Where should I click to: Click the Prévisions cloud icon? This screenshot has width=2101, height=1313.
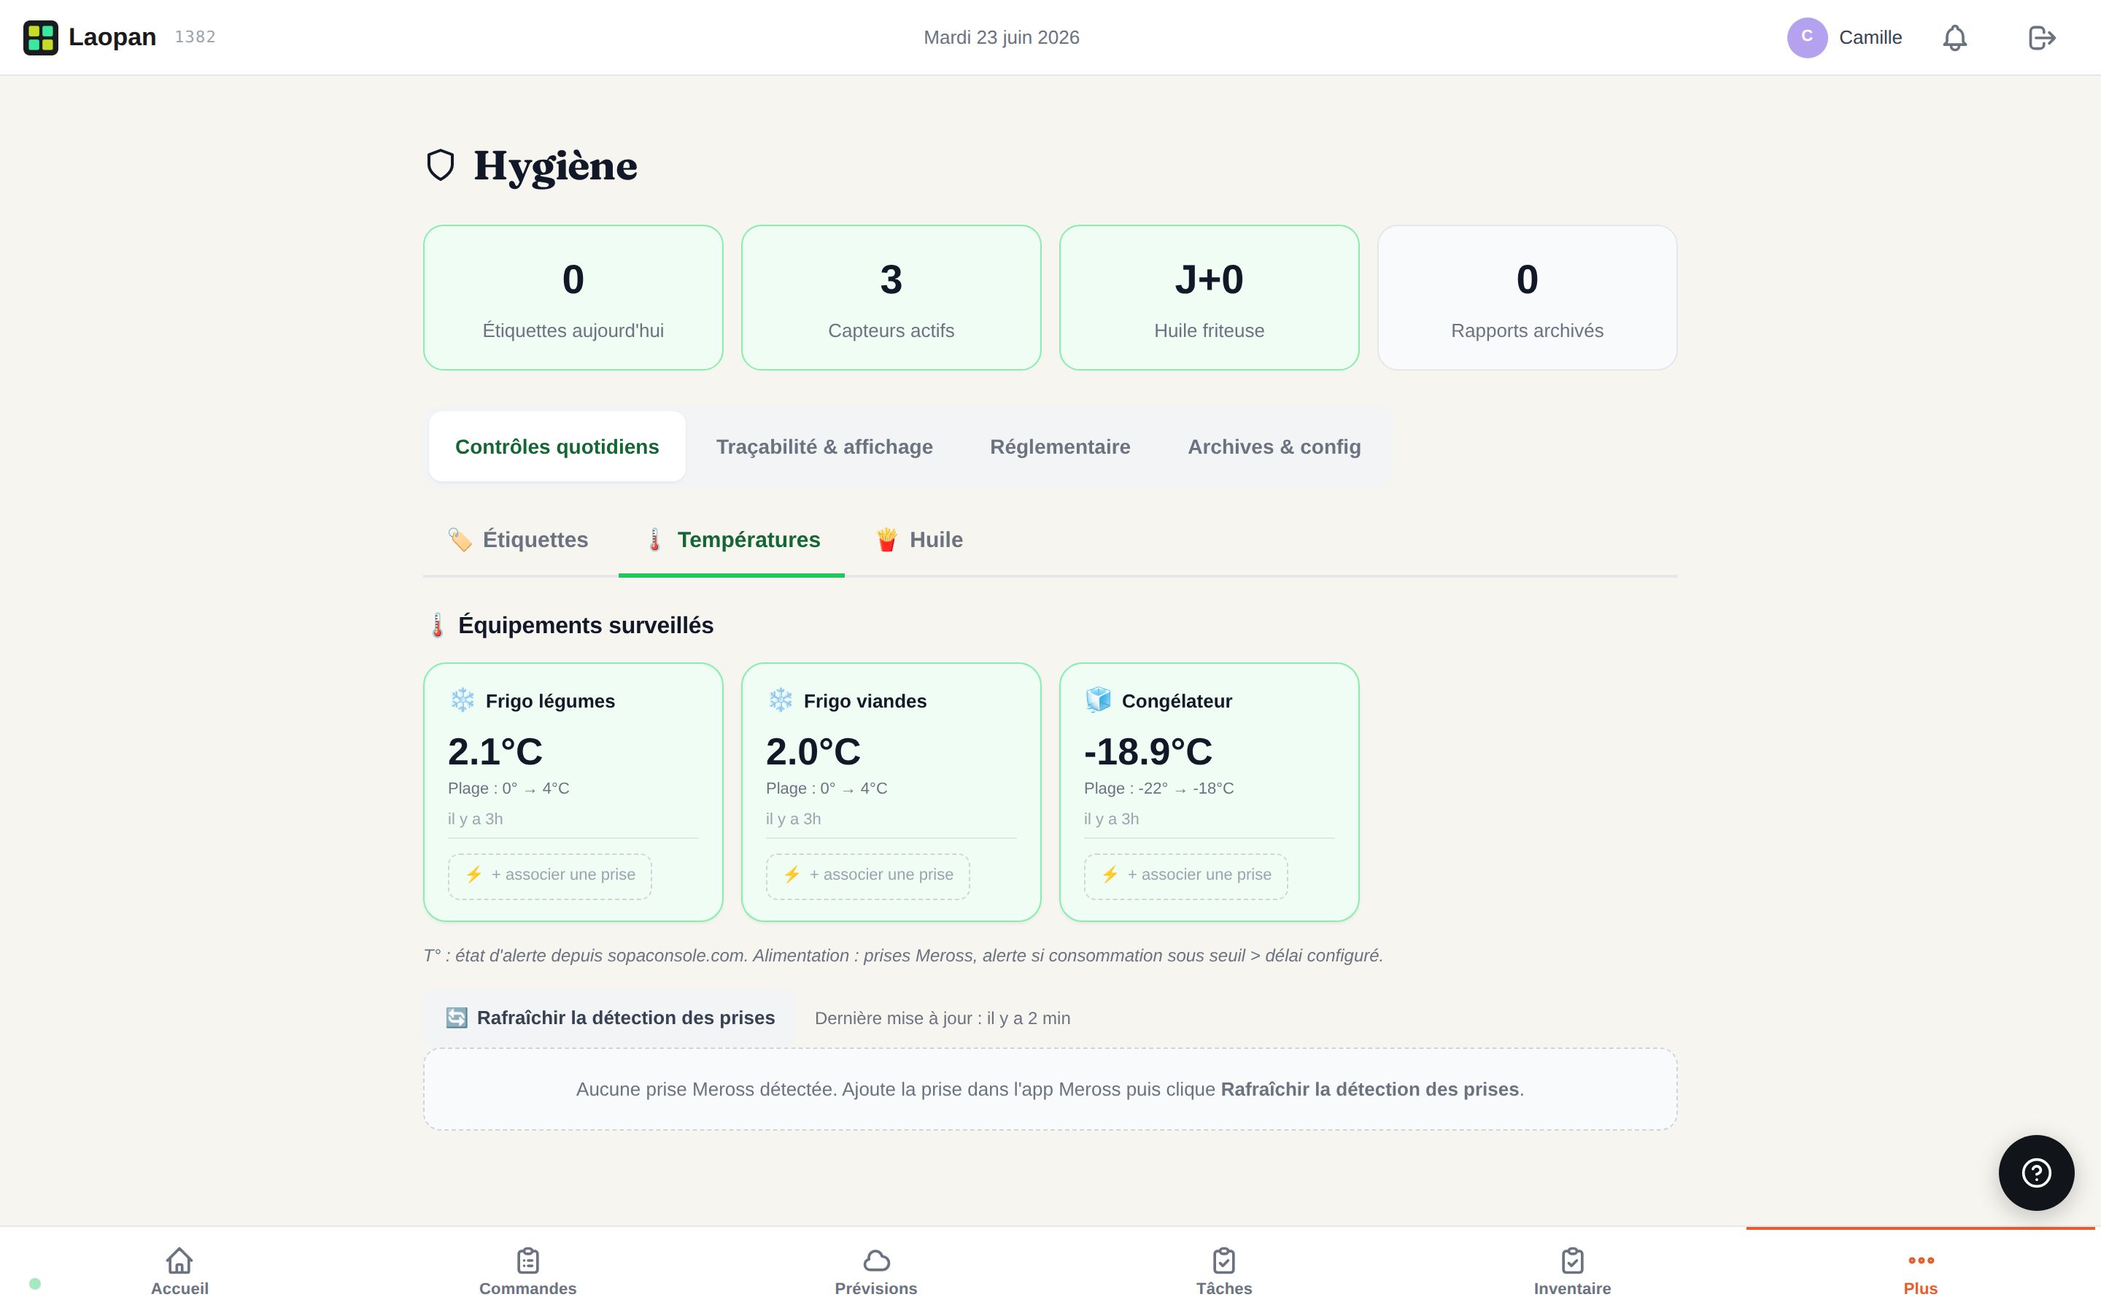[876, 1260]
